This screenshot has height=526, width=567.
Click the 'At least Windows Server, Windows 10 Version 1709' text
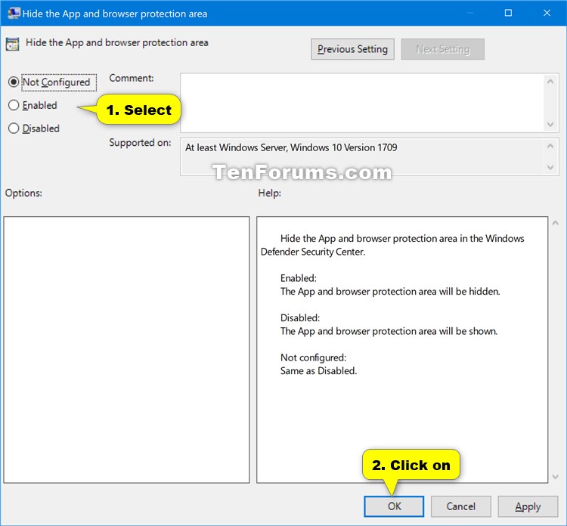coord(291,147)
